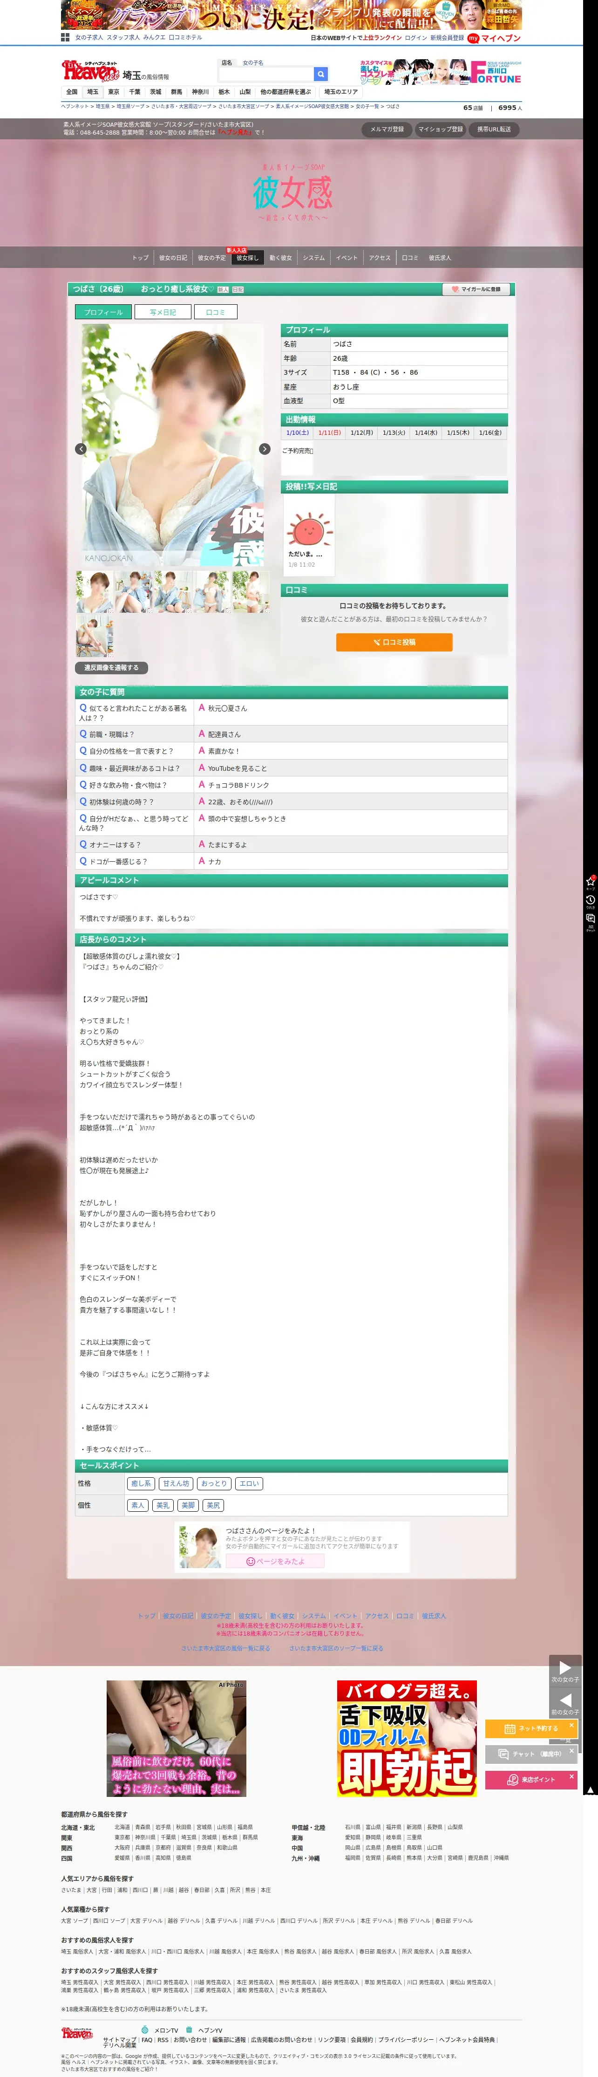Open the grid menu icon in top bar
The image size is (598, 2077).
(65, 37)
